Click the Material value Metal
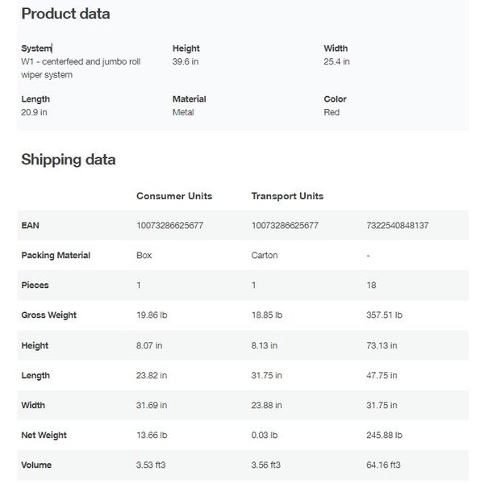The width and height of the screenshot is (484, 484). pyautogui.click(x=183, y=112)
